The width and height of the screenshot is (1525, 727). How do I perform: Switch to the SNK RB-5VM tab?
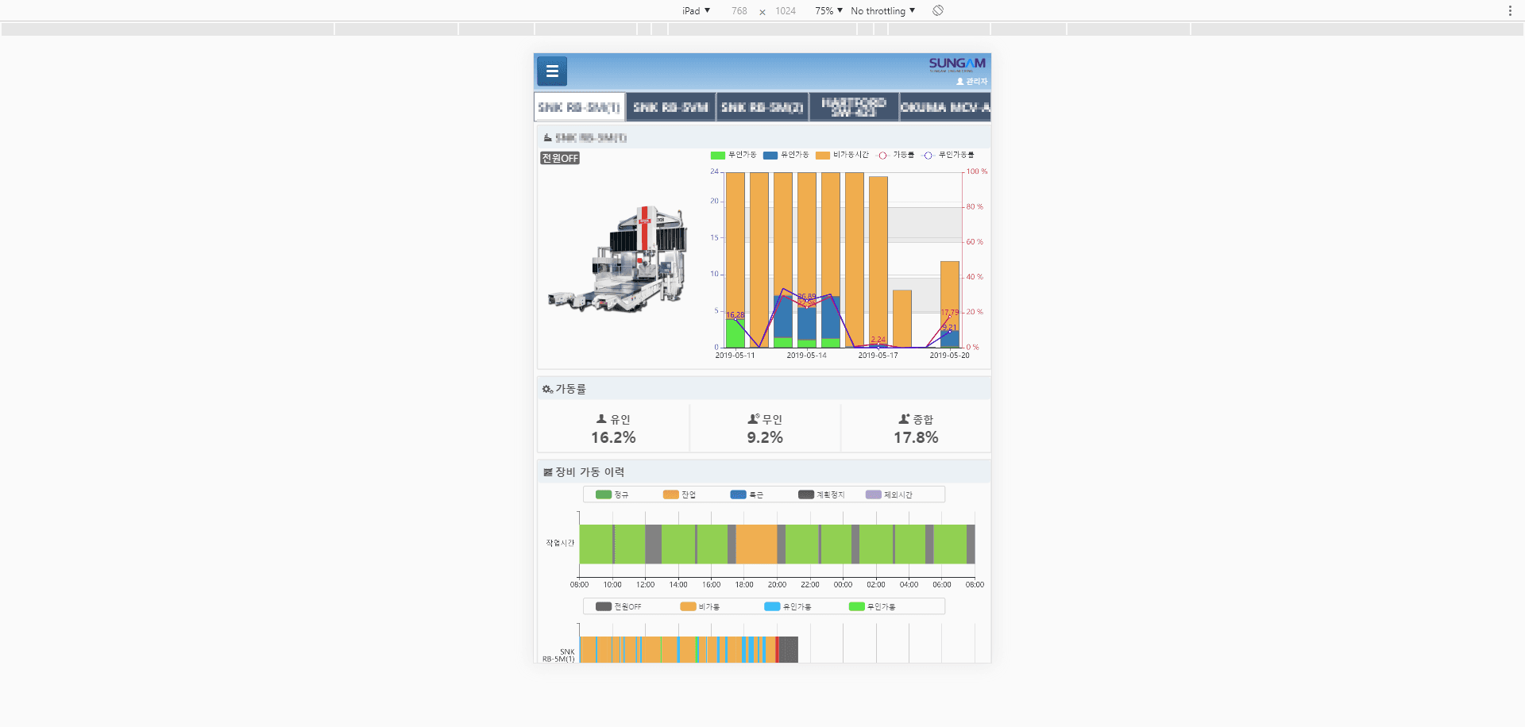click(x=670, y=106)
